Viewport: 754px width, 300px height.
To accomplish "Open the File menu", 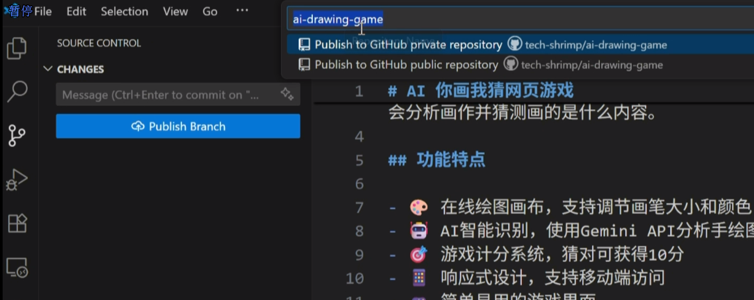I will pos(43,12).
